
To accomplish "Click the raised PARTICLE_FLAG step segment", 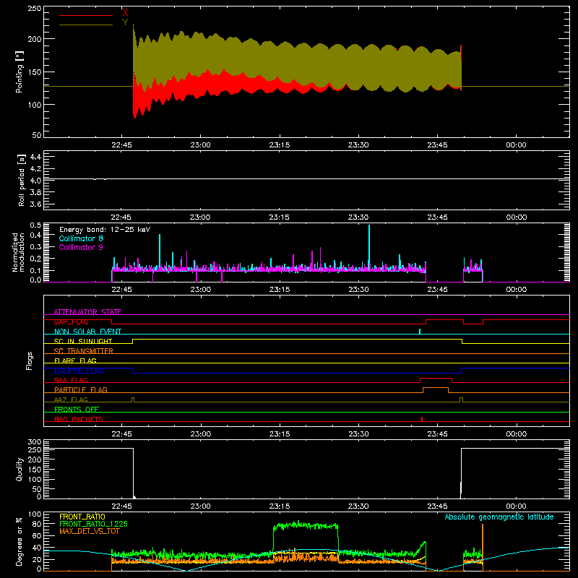I will [436, 388].
